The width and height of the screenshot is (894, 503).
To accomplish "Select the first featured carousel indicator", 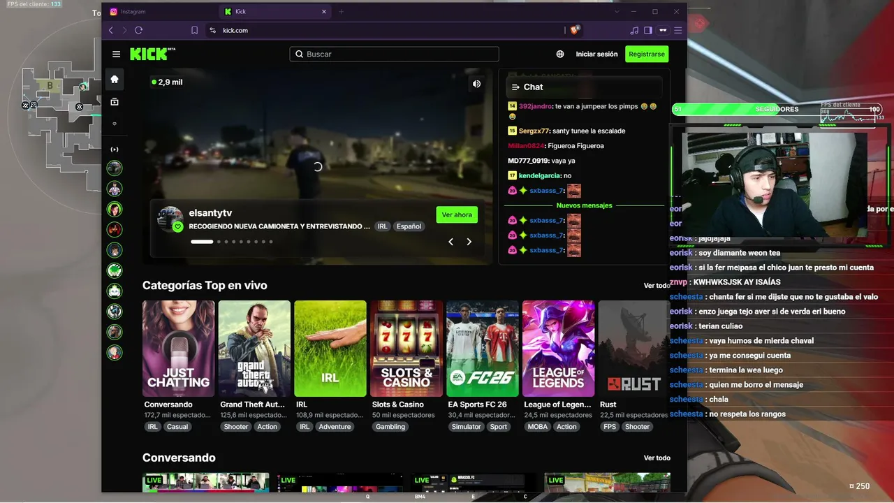I will tap(202, 242).
